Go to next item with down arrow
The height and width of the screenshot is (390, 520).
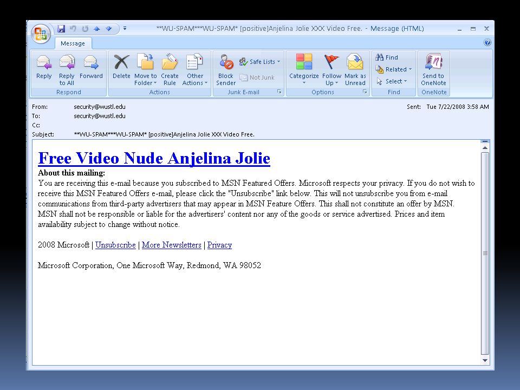108,29
